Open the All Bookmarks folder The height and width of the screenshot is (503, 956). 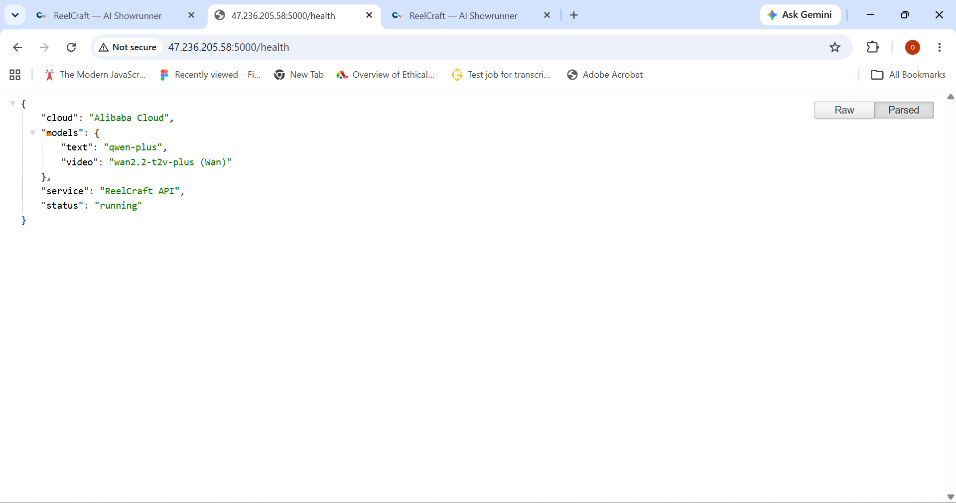908,75
